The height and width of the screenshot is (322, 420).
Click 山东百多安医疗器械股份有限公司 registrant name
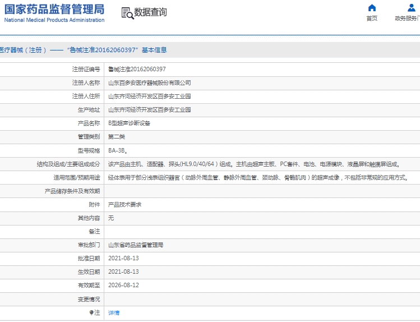150,83
